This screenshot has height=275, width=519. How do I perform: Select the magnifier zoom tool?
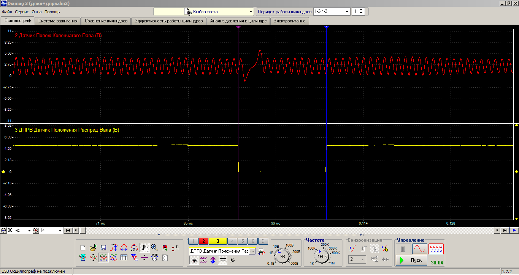(x=154, y=248)
